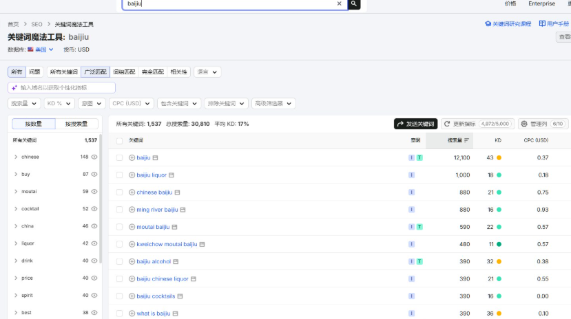
Task: Open SERP icon beside 'what is baijiu'
Action: click(176, 313)
